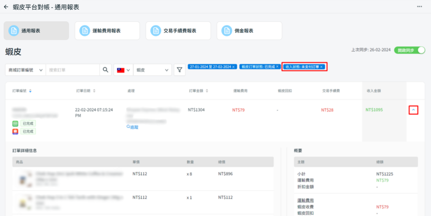Remove the date range filter tag
Image resolution: width=431 pixels, height=216 pixels.
point(233,67)
